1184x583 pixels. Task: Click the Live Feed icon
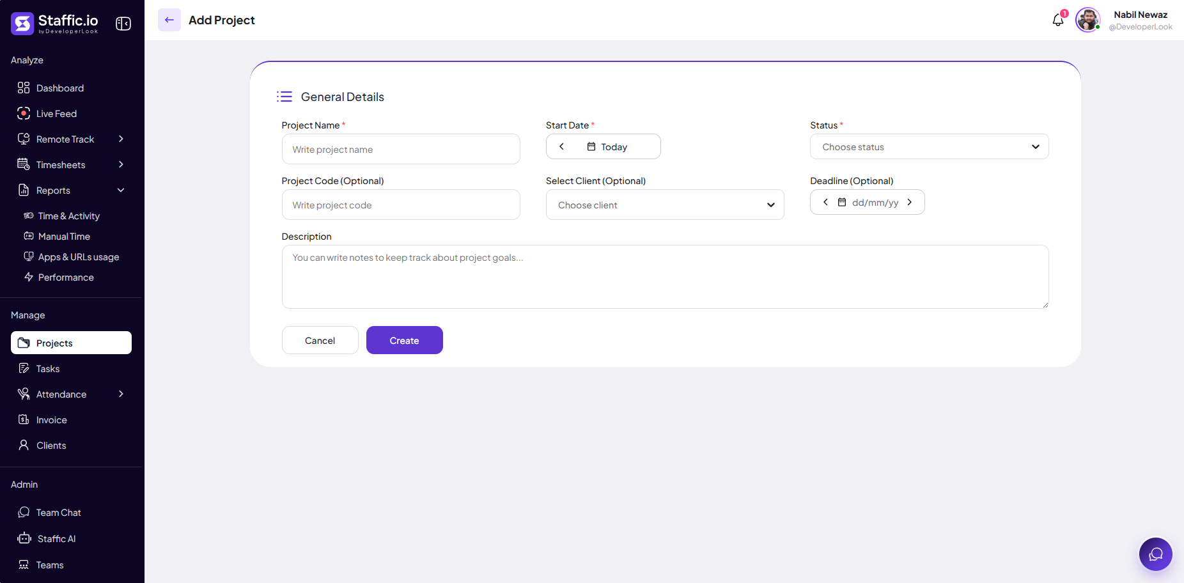(24, 113)
